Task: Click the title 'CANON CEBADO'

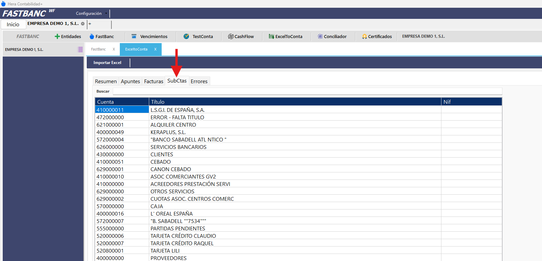Action: (x=171, y=169)
